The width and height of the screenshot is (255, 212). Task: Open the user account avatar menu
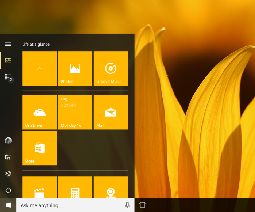pos(8,141)
